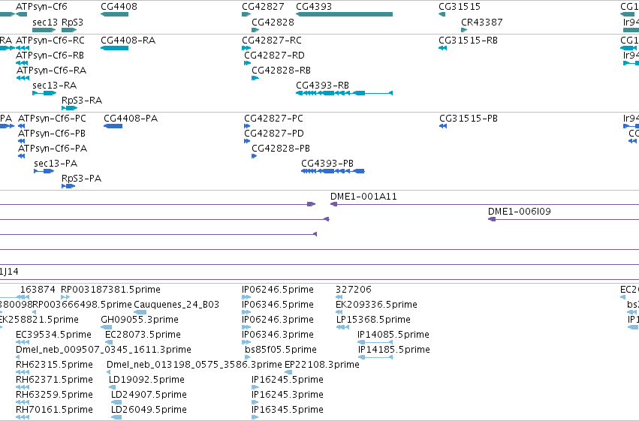Image resolution: width=639 pixels, height=421 pixels.
Task: Click the CG4393-RB transcript exon glyph
Action: click(x=345, y=93)
